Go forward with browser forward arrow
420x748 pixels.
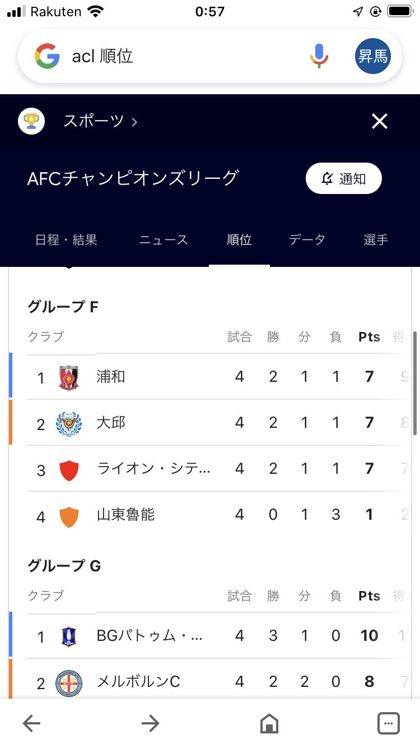[x=151, y=724]
